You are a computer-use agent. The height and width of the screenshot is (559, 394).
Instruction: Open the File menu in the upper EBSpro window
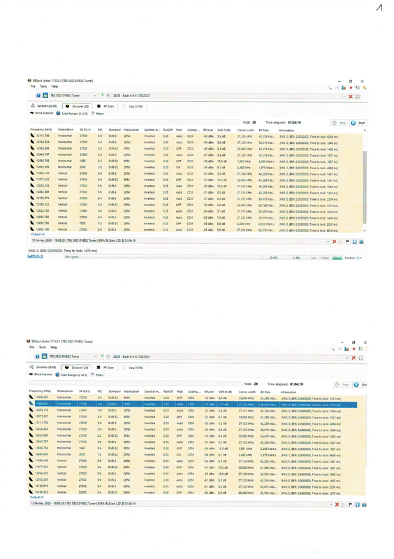33,86
